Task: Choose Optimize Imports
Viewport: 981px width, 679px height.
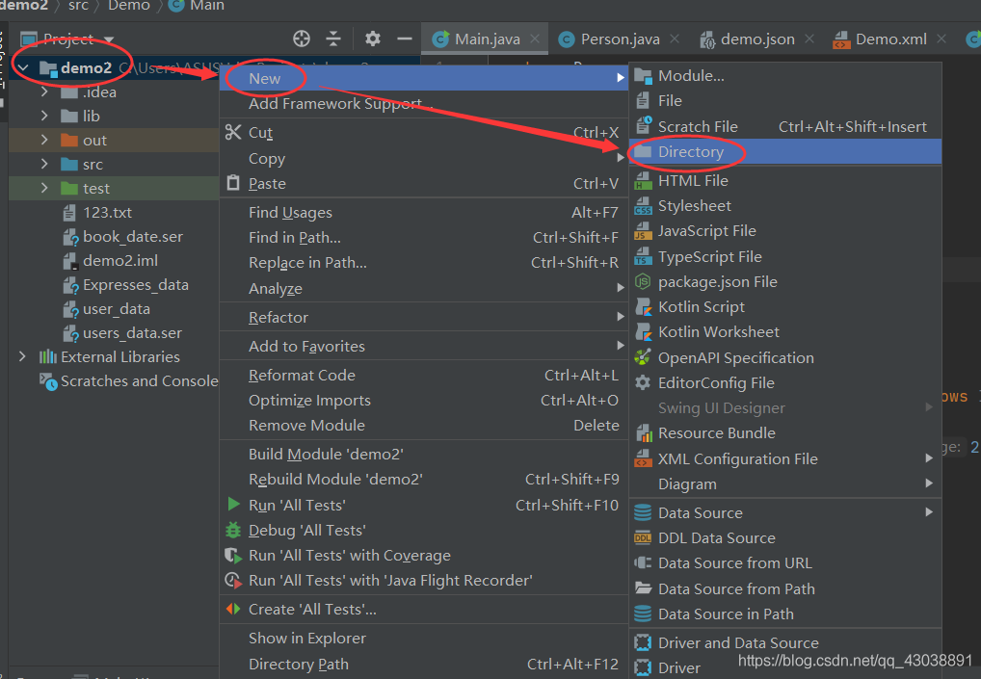Action: point(424,400)
